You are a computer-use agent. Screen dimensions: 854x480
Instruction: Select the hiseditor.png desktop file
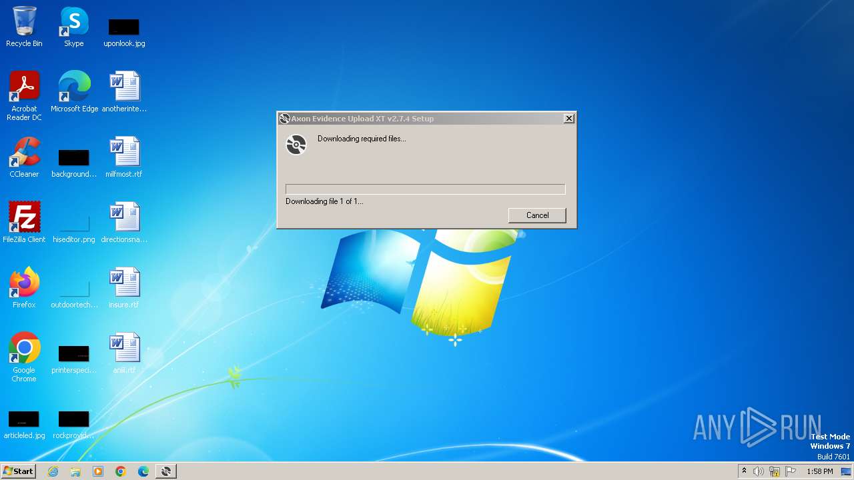click(74, 227)
